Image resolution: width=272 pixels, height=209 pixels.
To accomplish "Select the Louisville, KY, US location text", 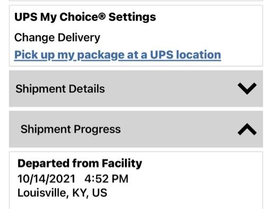I will pyautogui.click(x=62, y=193).
